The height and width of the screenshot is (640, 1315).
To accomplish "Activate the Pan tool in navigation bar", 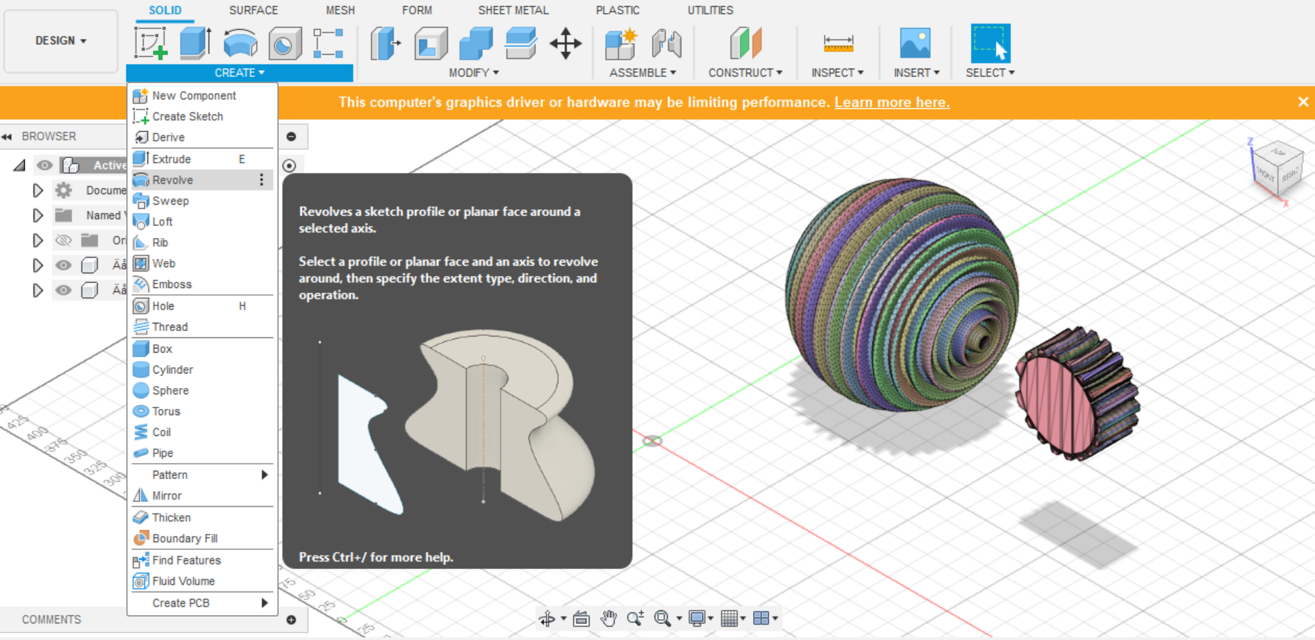I will (x=609, y=618).
